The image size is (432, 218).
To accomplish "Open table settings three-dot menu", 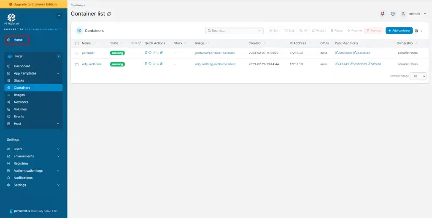I will tap(421, 31).
